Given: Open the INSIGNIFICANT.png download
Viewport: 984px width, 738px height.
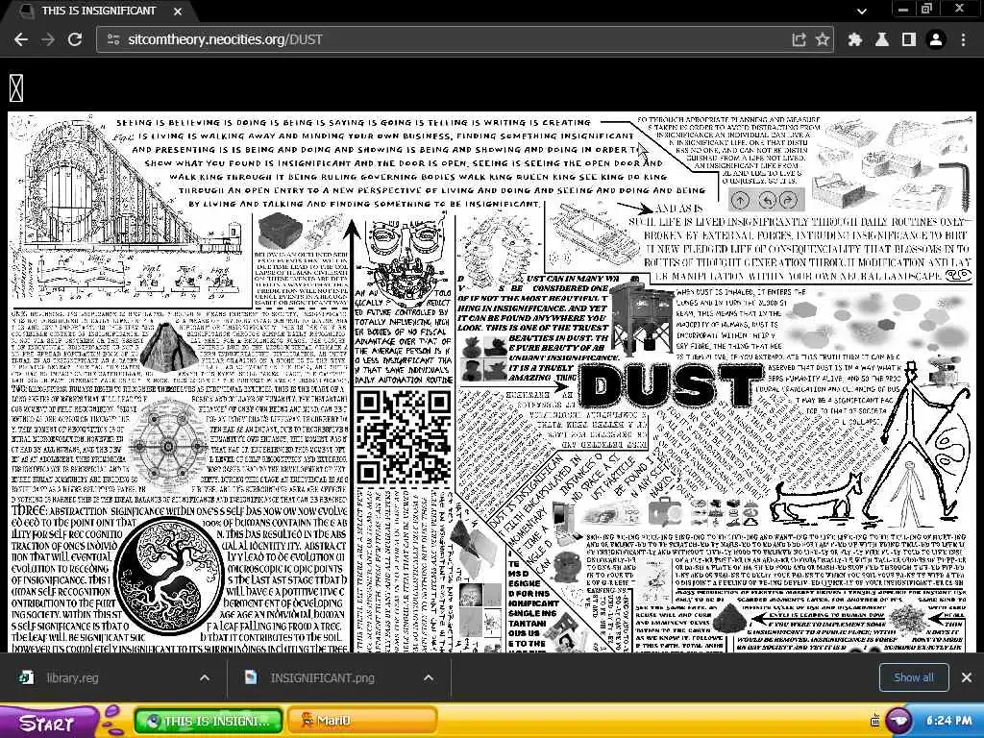Looking at the screenshot, I should pyautogui.click(x=322, y=677).
